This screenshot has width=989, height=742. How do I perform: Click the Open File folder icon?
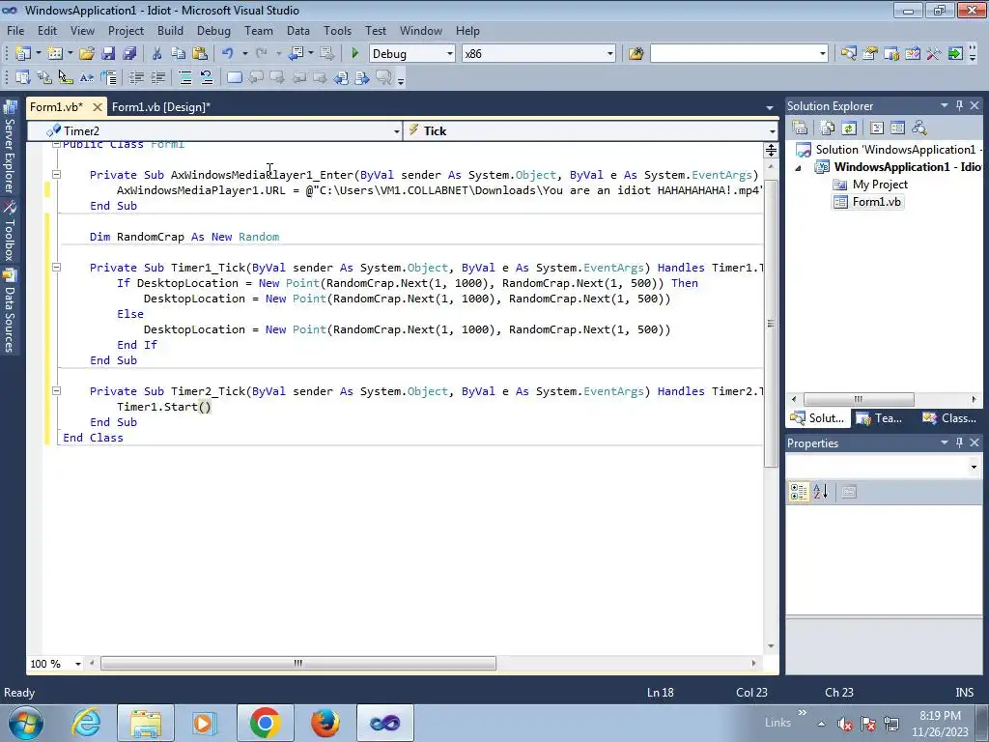(x=87, y=54)
